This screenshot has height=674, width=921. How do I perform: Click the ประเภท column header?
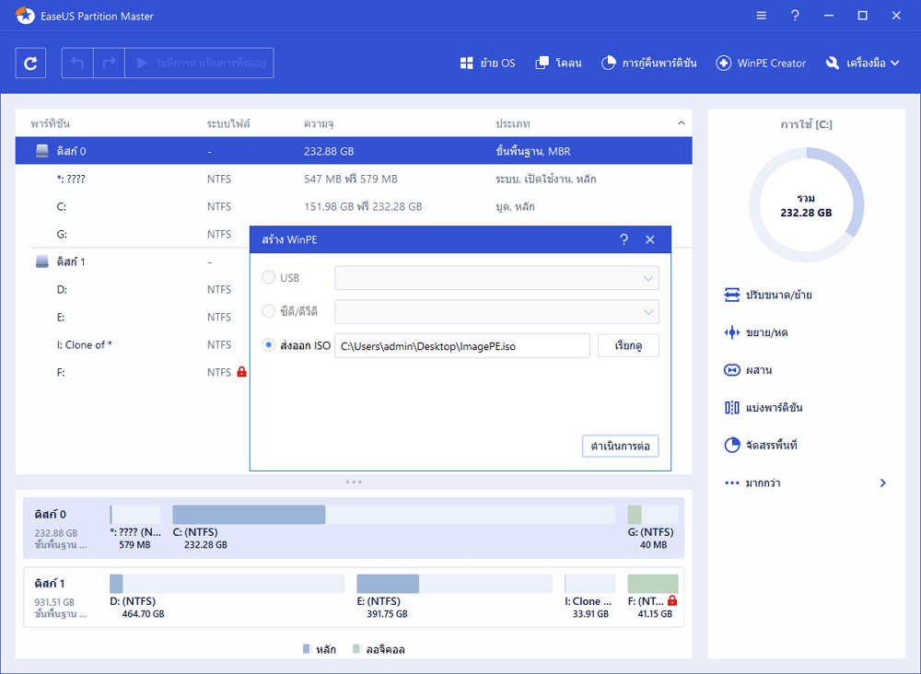pos(513,124)
